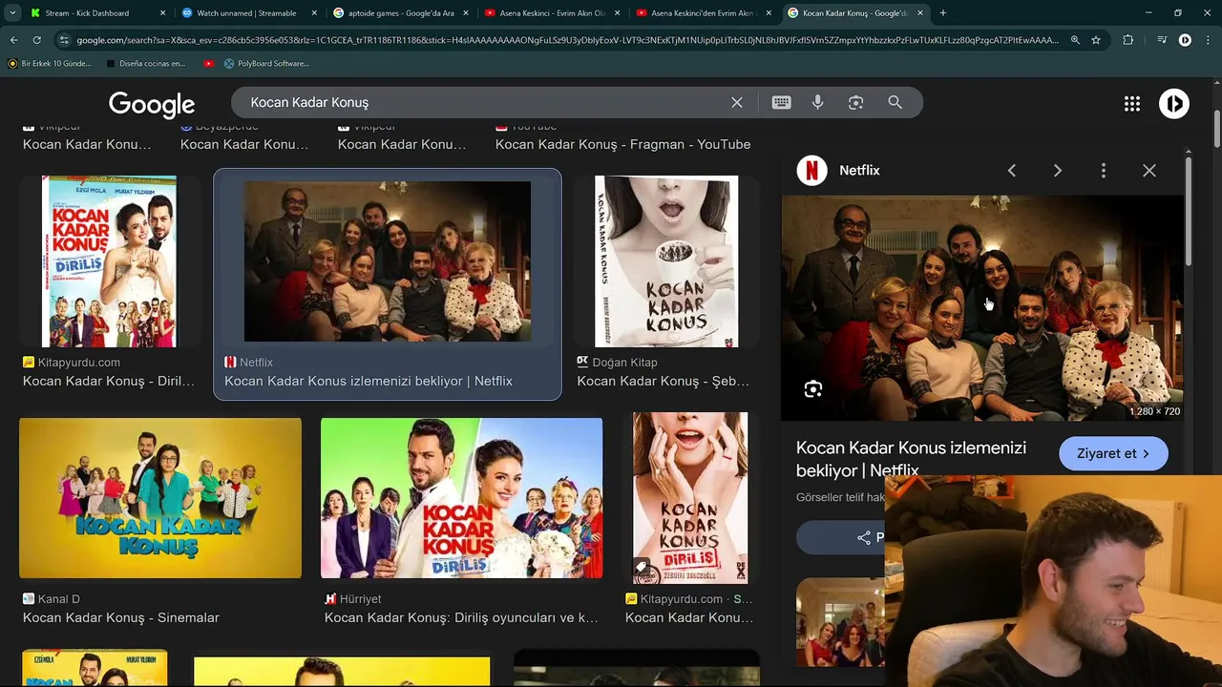This screenshot has width=1222, height=687.
Task: Click the 1.280 × 720 size label
Action: point(1155,411)
